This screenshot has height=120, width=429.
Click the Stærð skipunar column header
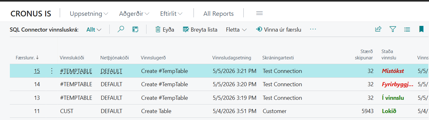coord(364,54)
